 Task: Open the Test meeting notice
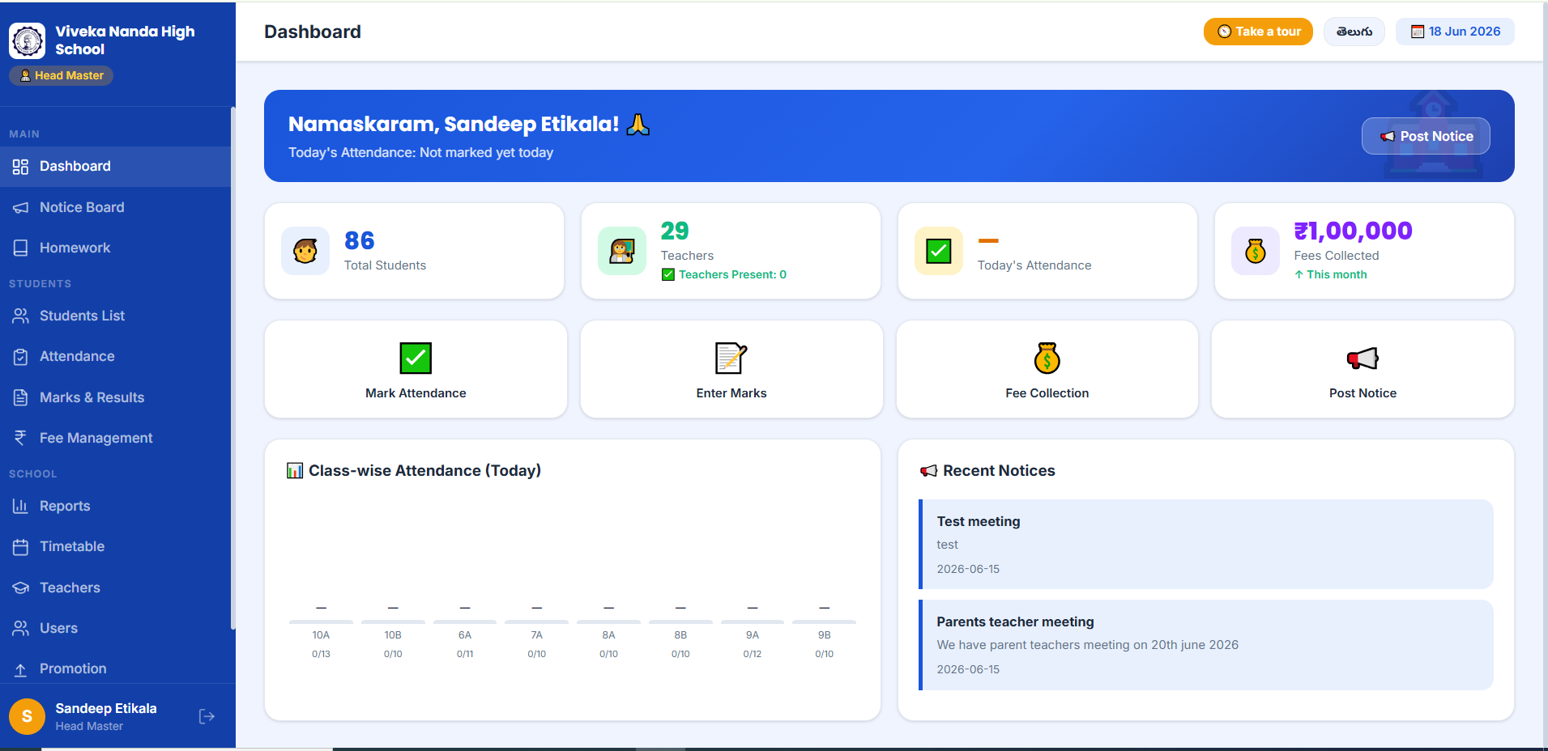(1206, 545)
